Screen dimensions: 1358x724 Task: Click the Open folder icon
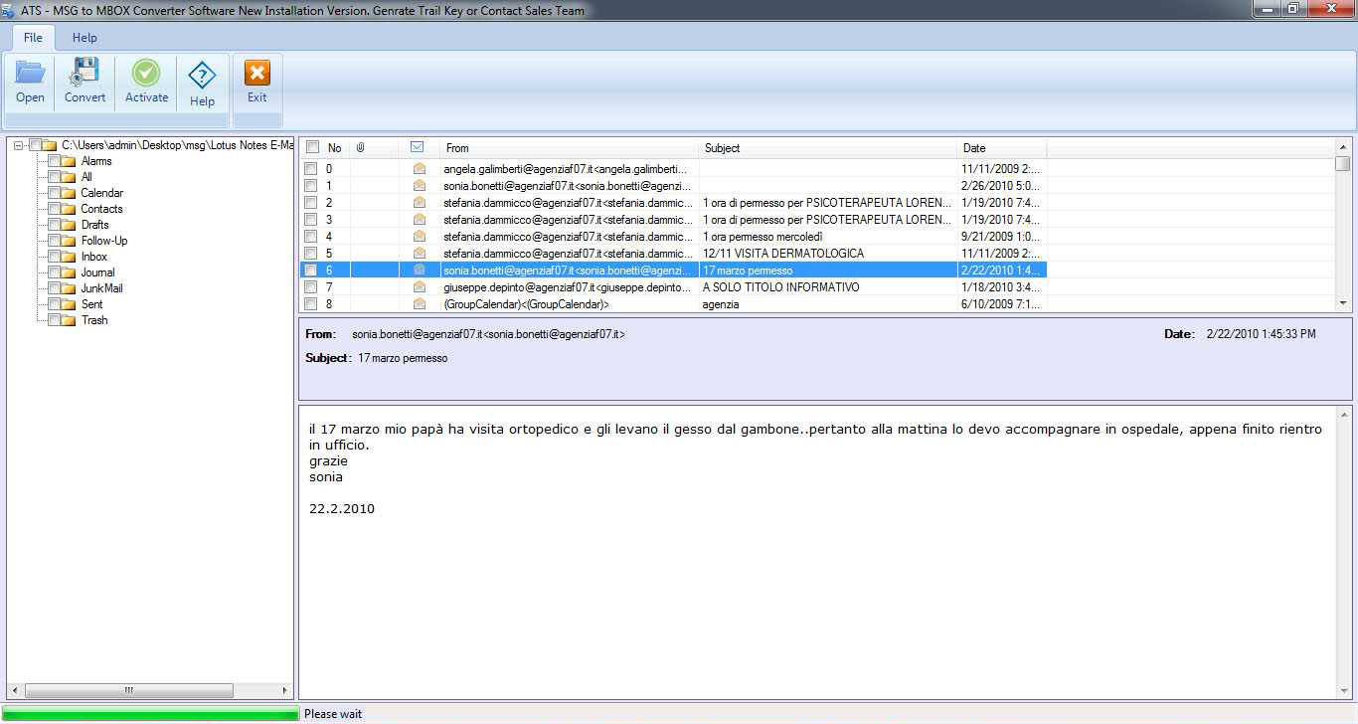click(30, 73)
